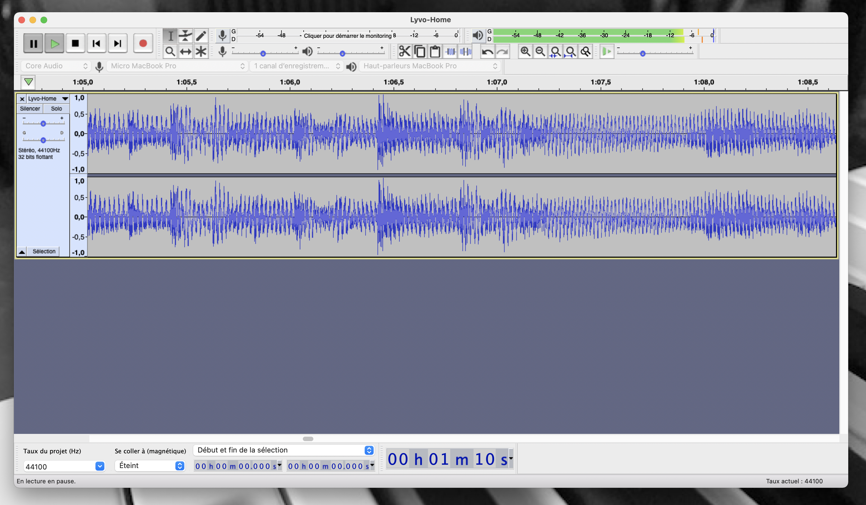The width and height of the screenshot is (866, 505).
Task: Toggle the Silencer (mute) button
Action: point(30,108)
